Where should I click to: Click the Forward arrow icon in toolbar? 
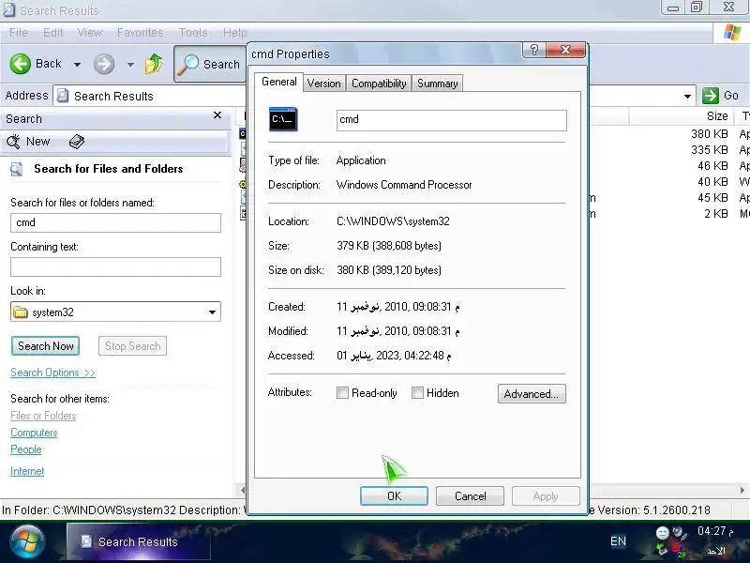click(104, 64)
